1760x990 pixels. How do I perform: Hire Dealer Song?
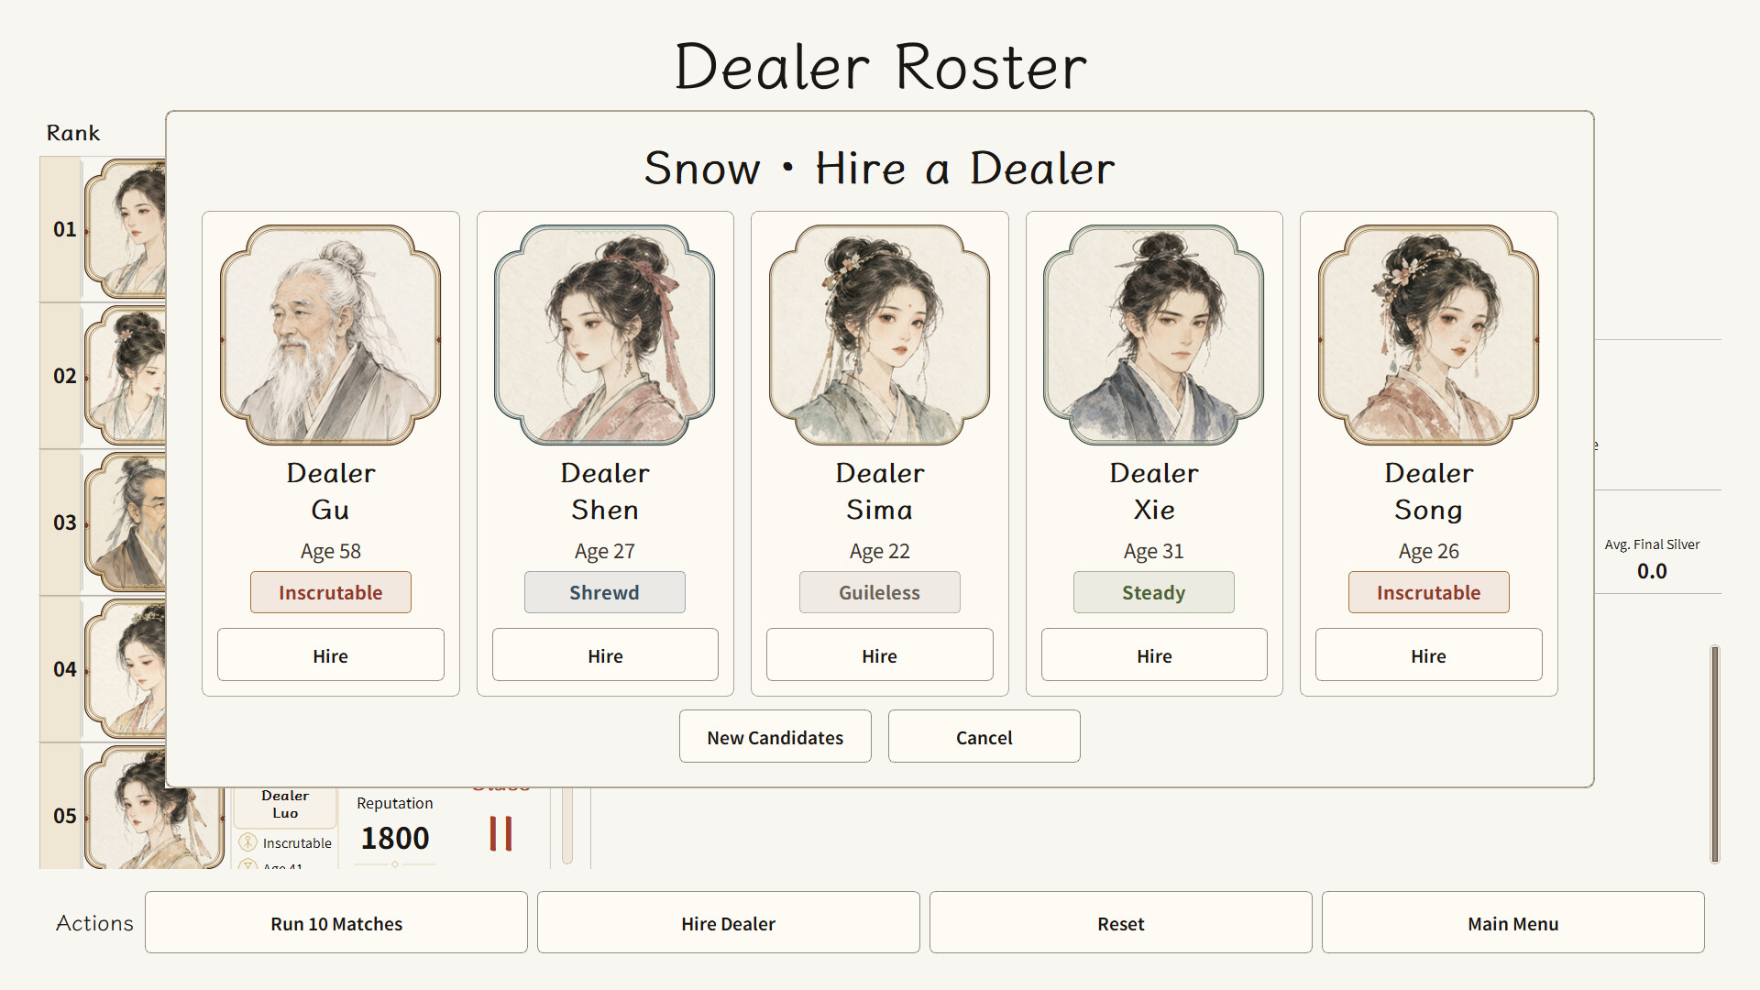click(1429, 655)
